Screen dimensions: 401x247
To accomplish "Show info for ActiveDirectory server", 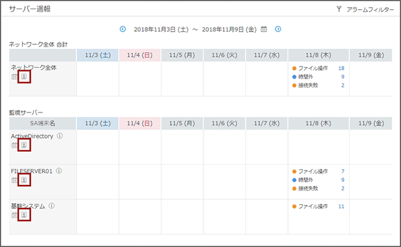I will click(60, 136).
